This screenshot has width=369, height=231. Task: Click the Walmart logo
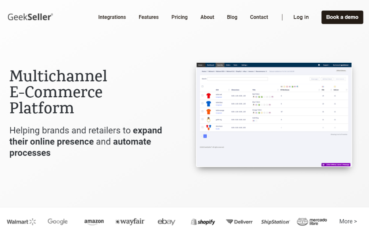(x=21, y=221)
